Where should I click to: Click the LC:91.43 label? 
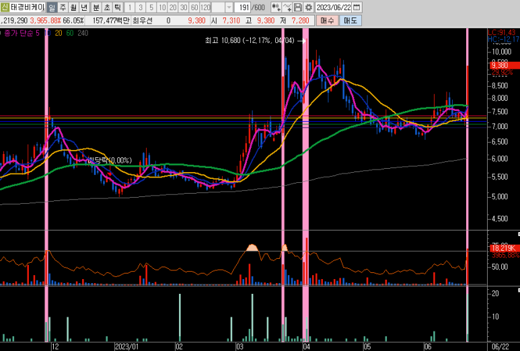(x=502, y=32)
